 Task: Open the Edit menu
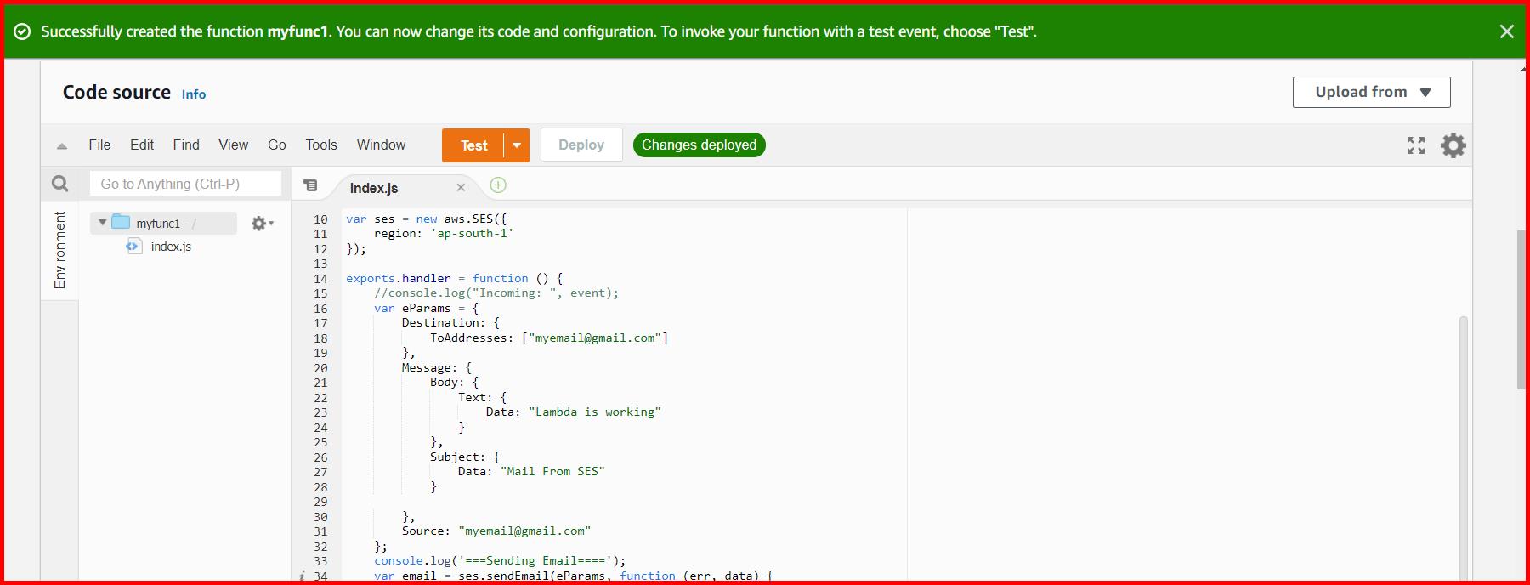142,145
